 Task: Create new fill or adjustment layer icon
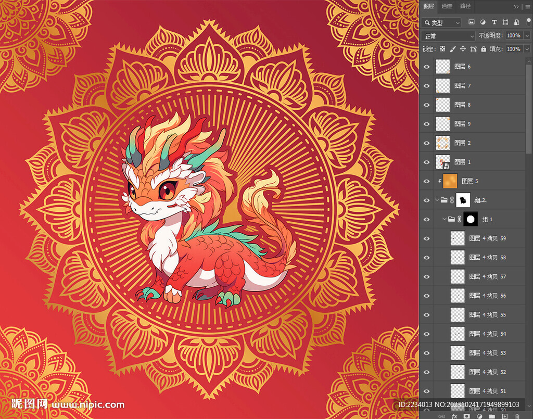pyautogui.click(x=479, y=416)
